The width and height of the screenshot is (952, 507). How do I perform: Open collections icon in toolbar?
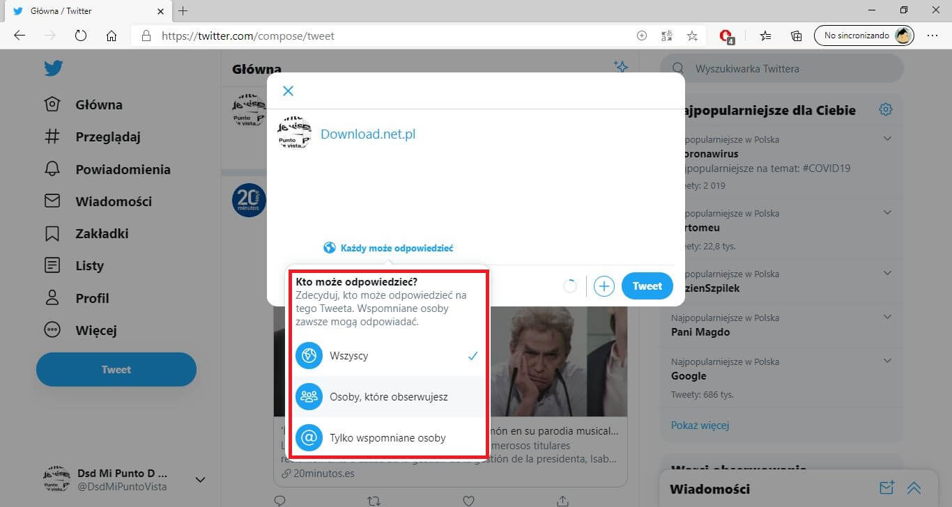tap(796, 36)
